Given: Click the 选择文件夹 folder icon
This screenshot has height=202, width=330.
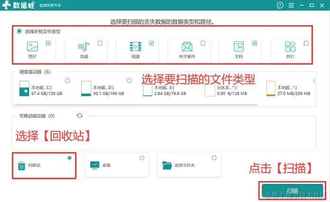Looking at the screenshot, I should pos(167,165).
